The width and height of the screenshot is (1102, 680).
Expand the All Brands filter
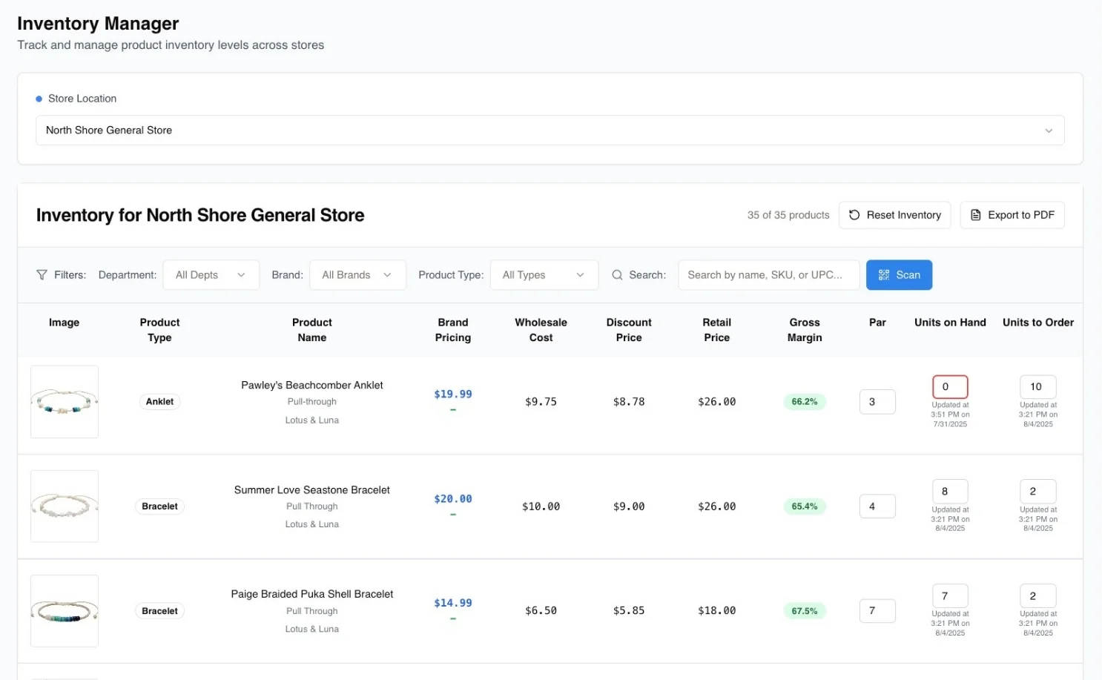357,275
